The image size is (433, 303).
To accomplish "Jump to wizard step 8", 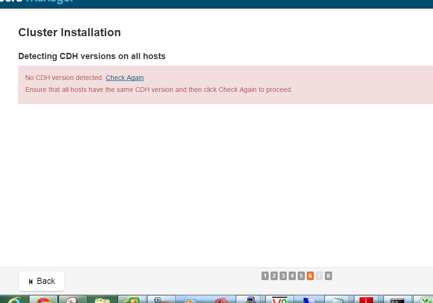I will (x=328, y=276).
